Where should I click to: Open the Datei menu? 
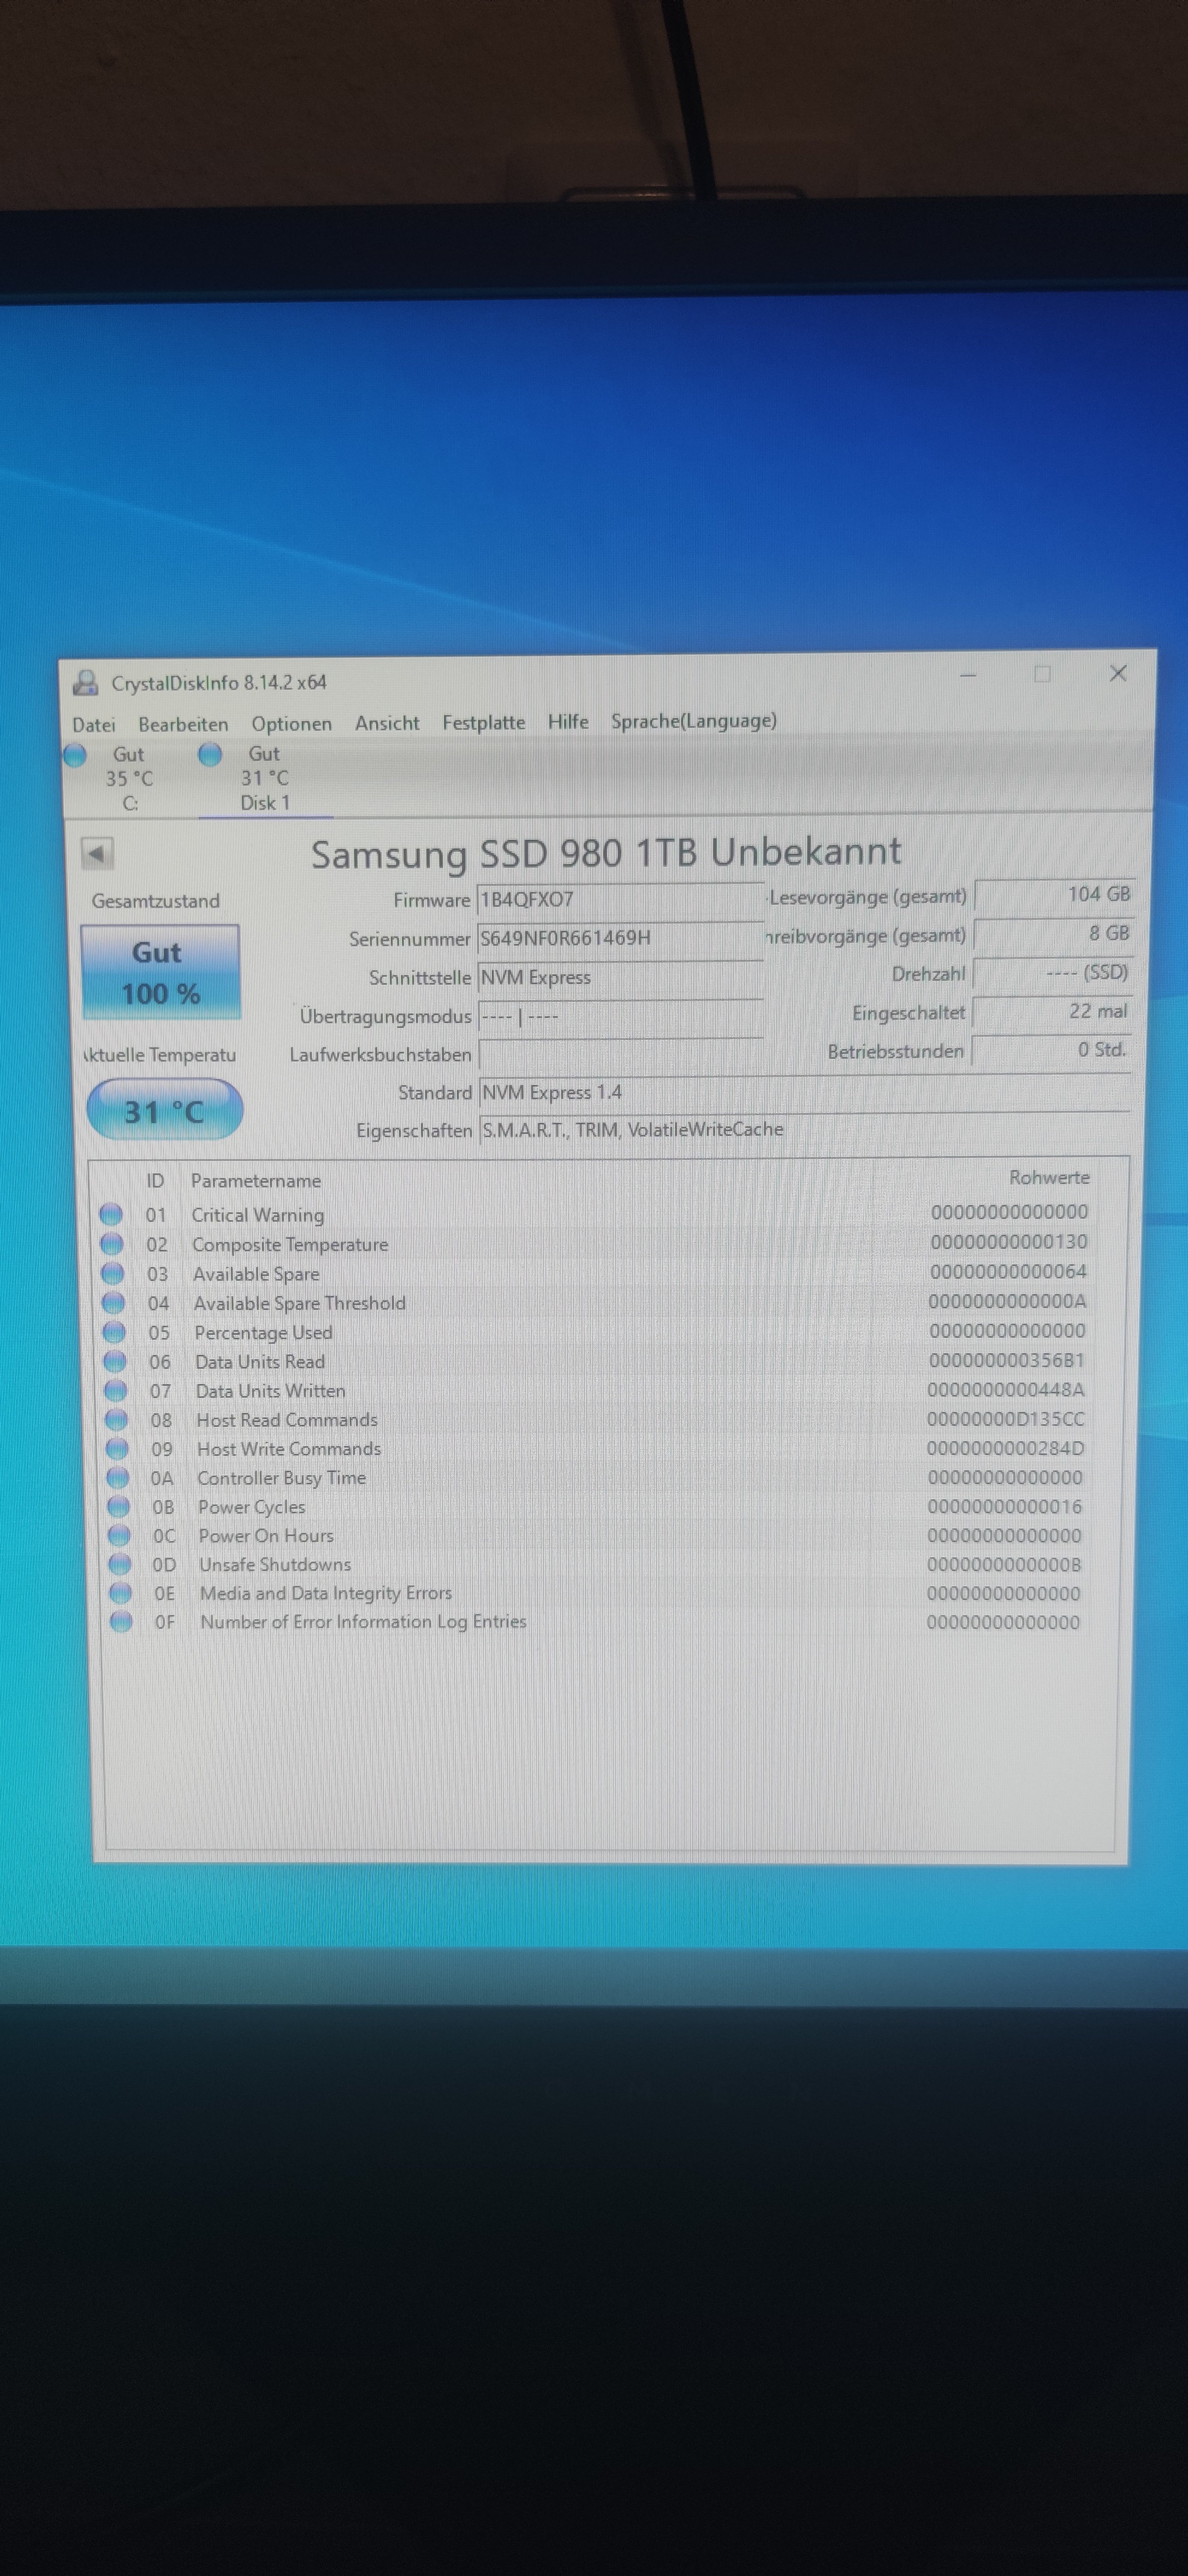(94, 724)
